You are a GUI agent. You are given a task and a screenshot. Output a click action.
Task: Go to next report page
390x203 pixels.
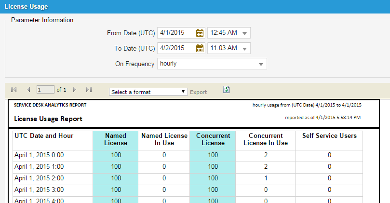[x=75, y=90]
